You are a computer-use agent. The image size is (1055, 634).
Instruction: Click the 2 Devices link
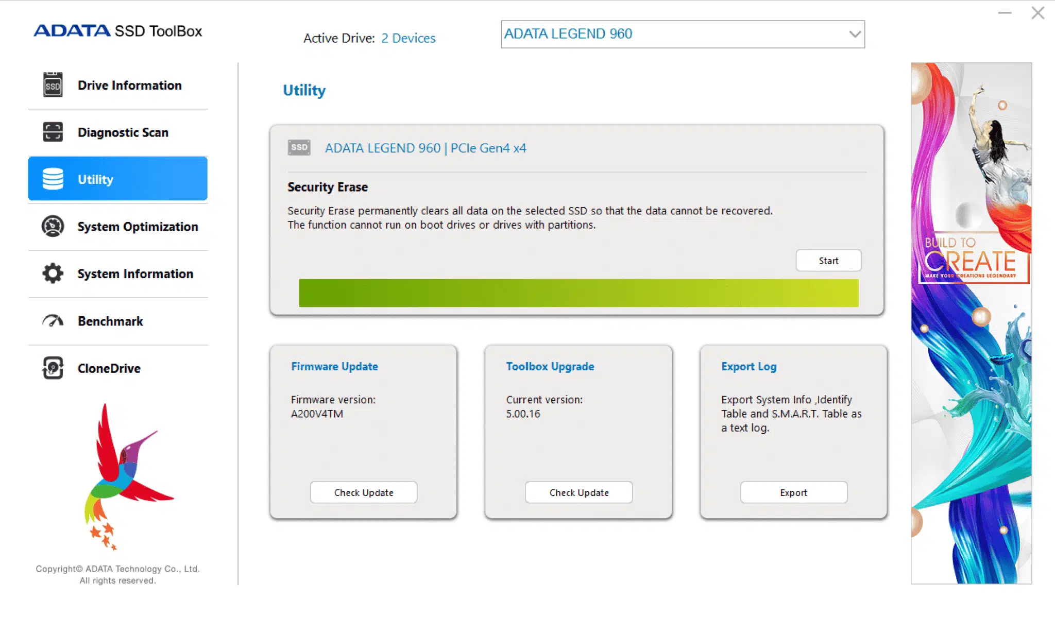point(407,38)
